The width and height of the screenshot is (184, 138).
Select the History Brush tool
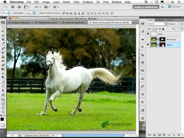(x=3, y=61)
